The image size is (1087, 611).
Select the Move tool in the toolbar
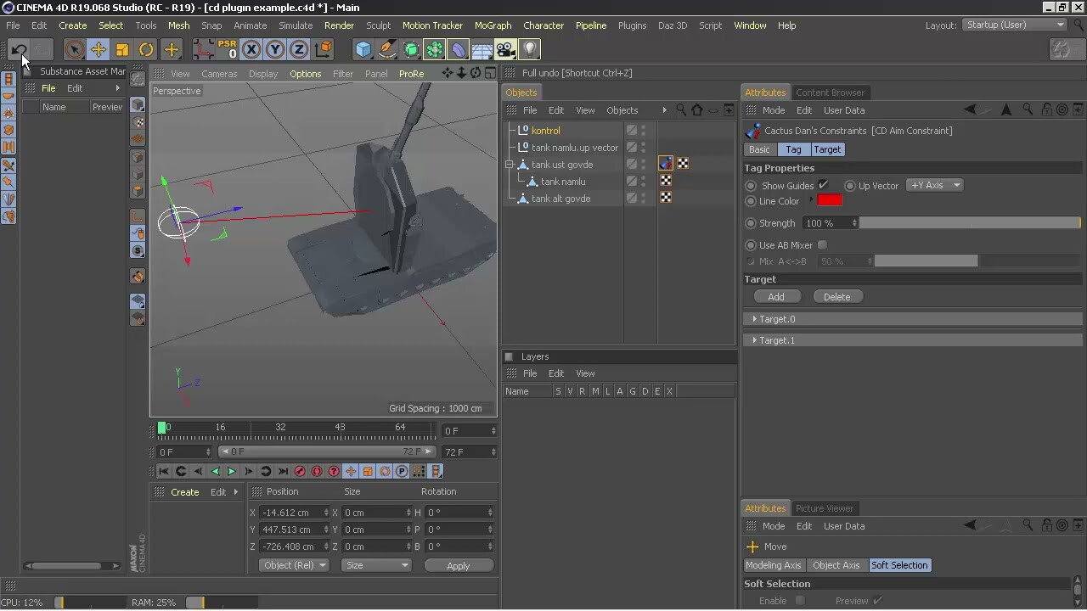[x=99, y=50]
